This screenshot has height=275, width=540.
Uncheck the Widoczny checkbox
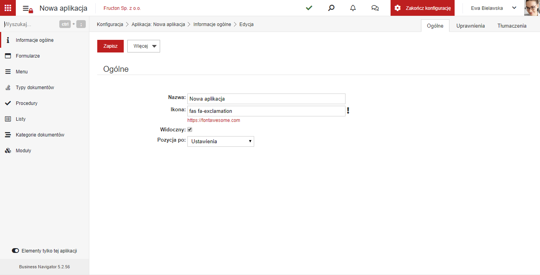click(x=190, y=129)
